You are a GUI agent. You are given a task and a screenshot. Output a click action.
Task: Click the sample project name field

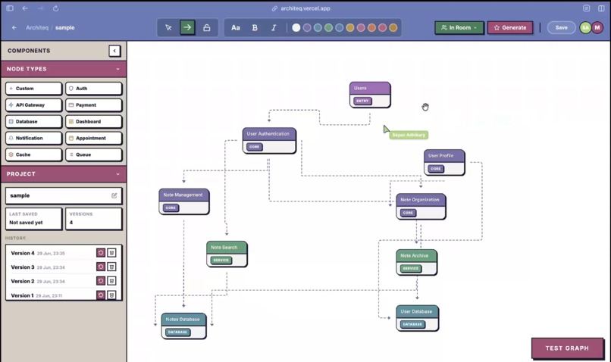click(x=64, y=196)
